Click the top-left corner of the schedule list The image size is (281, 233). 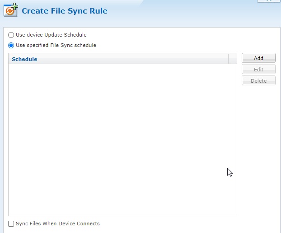click(x=10, y=66)
